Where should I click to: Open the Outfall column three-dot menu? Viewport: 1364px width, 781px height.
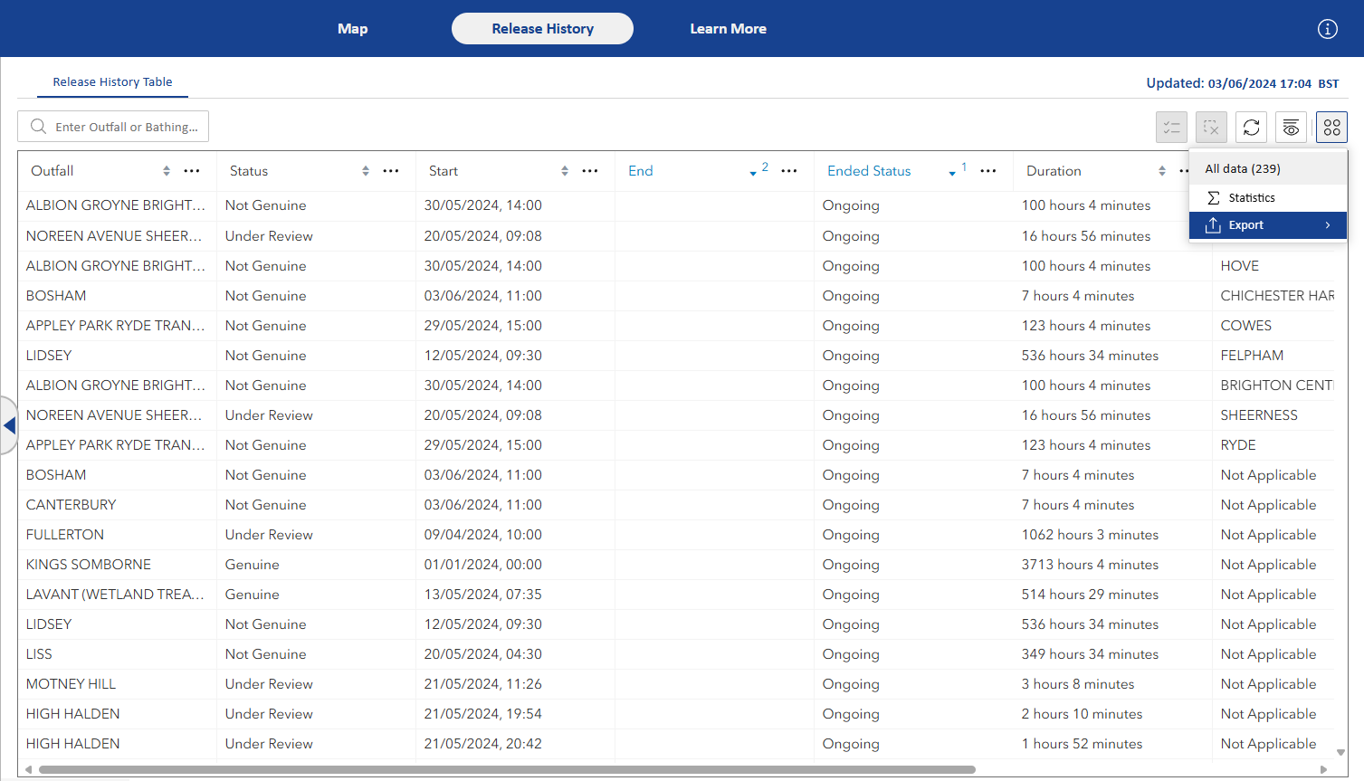coord(192,171)
